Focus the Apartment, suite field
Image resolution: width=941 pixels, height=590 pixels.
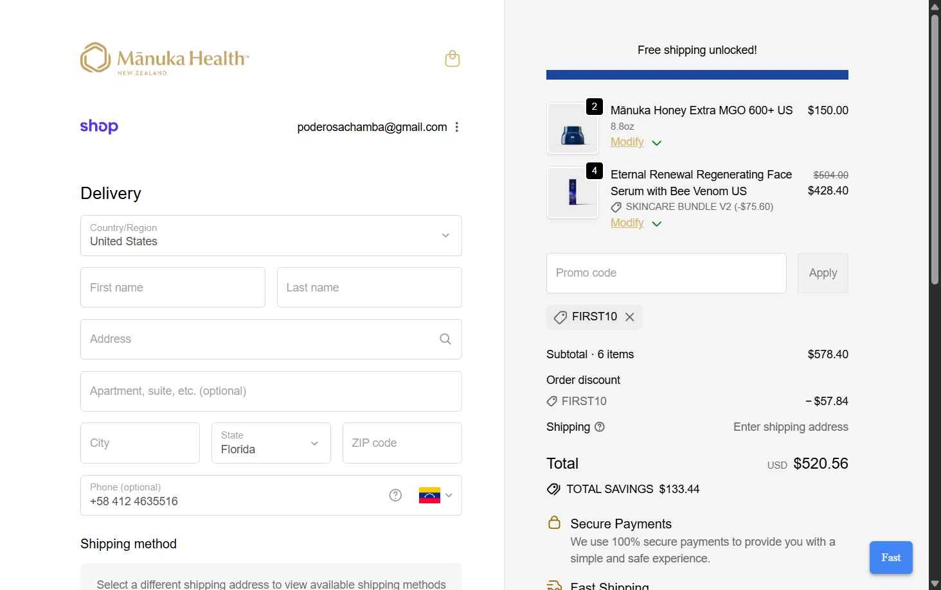[x=271, y=391]
